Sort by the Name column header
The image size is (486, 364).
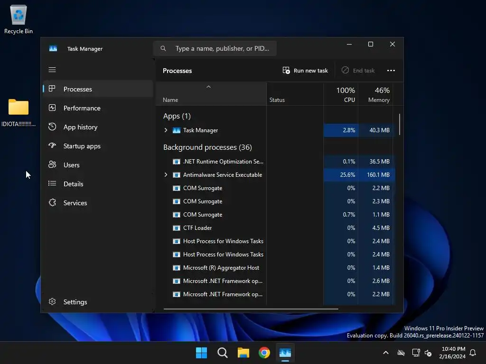point(211,94)
